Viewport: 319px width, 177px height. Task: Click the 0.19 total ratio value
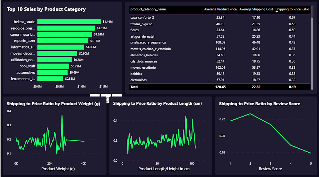click(292, 87)
